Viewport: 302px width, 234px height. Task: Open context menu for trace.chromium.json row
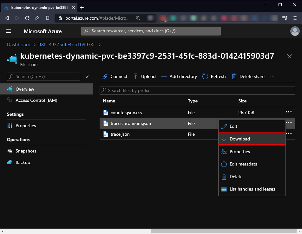(x=289, y=123)
